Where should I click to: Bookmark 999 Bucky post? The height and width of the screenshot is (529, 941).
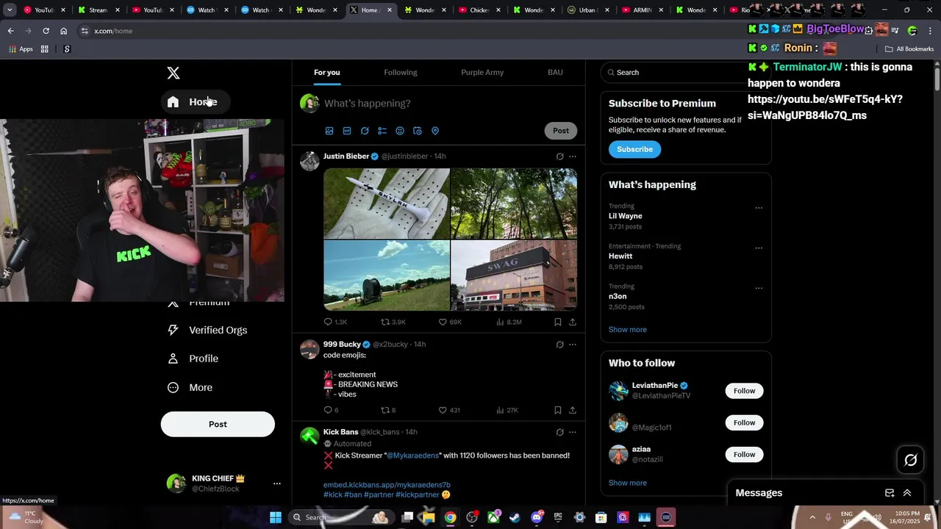(558, 410)
